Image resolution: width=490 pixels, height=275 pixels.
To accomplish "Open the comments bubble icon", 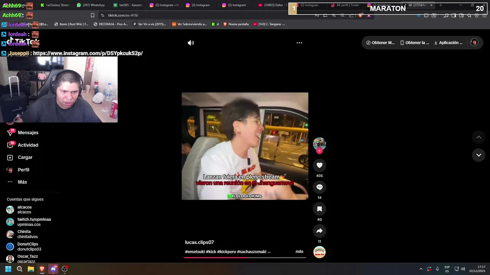I will (x=319, y=187).
